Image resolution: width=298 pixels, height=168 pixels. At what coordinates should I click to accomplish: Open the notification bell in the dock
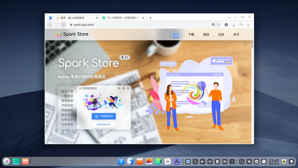pyautogui.click(x=292, y=162)
